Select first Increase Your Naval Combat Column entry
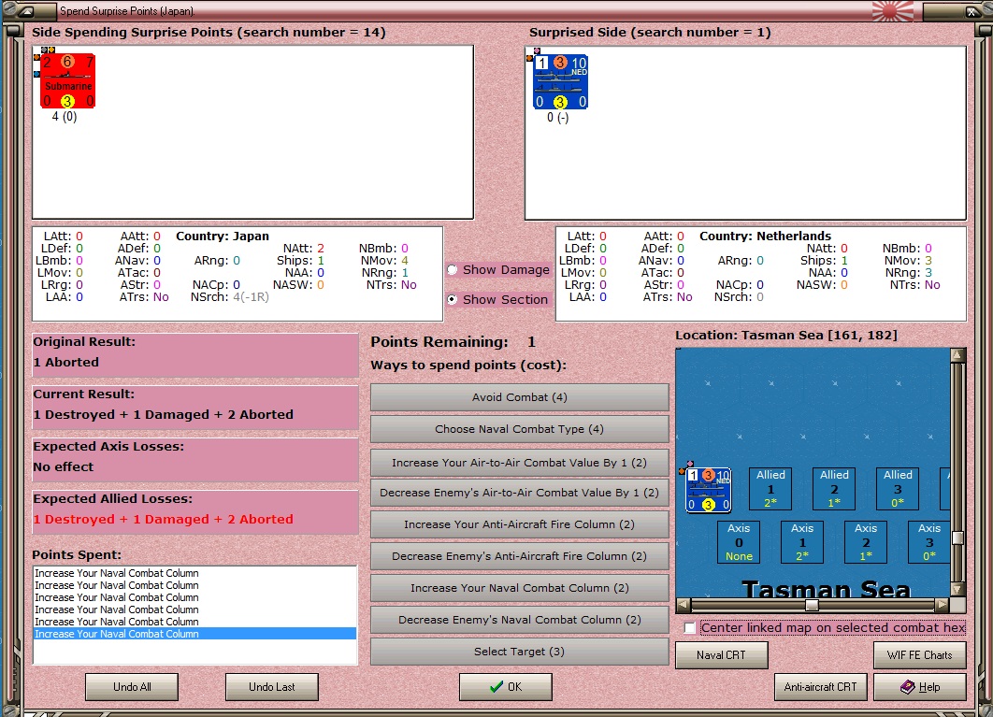Viewport: 993px width, 717px height. click(x=194, y=573)
